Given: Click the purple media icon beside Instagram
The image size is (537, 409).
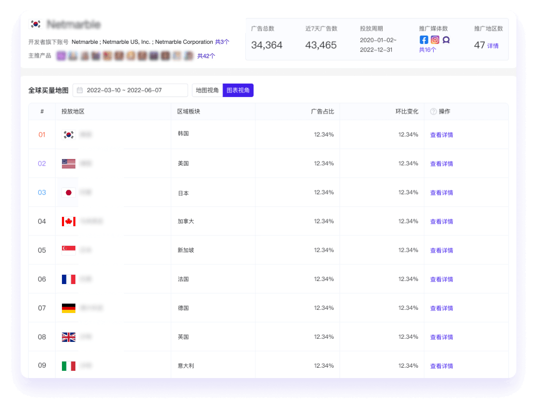Looking at the screenshot, I should click(x=446, y=40).
